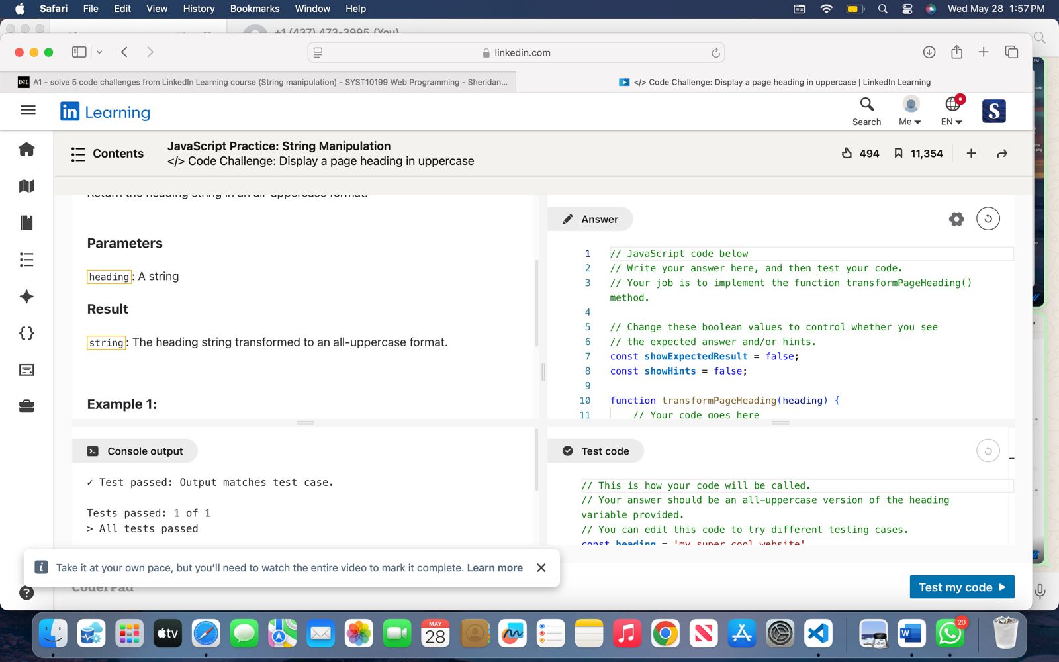1059x662 pixels.
Task: Open the hamburger menu beside Learning logo
Action: tap(28, 111)
